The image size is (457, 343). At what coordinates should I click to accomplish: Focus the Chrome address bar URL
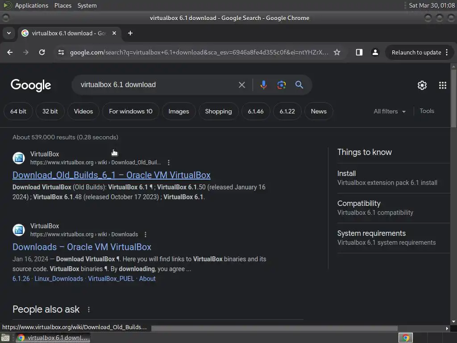(x=199, y=52)
